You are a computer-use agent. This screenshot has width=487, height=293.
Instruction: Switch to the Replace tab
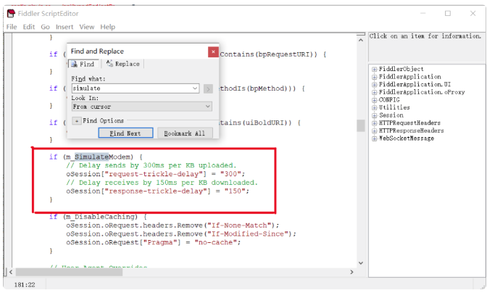123,64
